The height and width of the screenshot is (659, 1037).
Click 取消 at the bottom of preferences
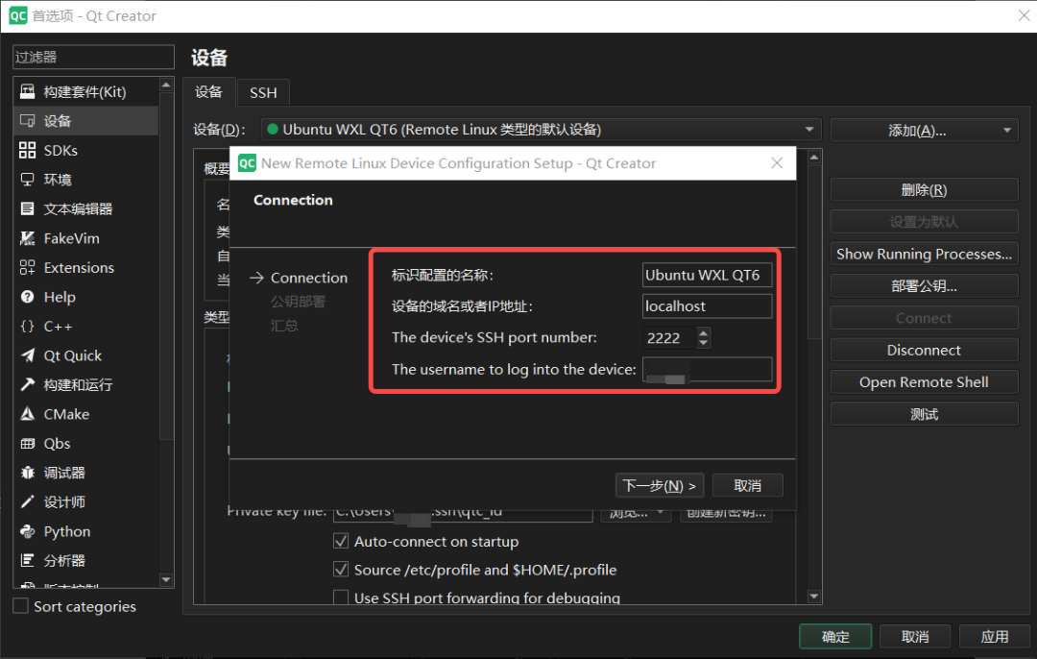click(x=915, y=637)
